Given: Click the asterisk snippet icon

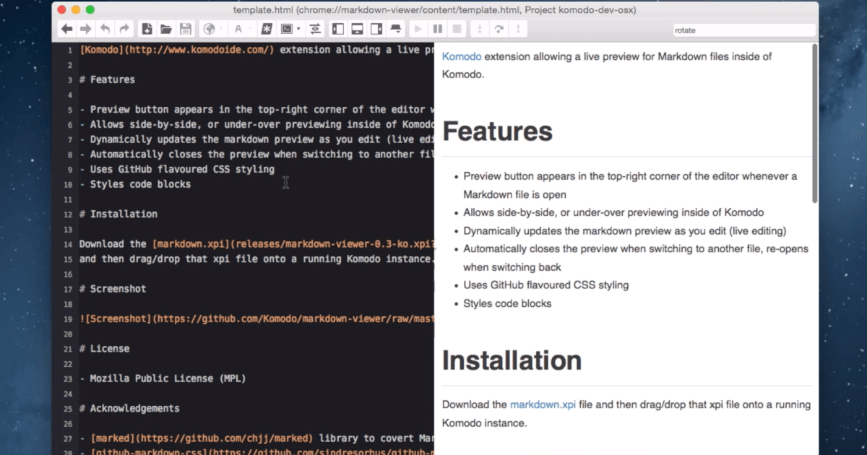Looking at the screenshot, I should (267, 29).
